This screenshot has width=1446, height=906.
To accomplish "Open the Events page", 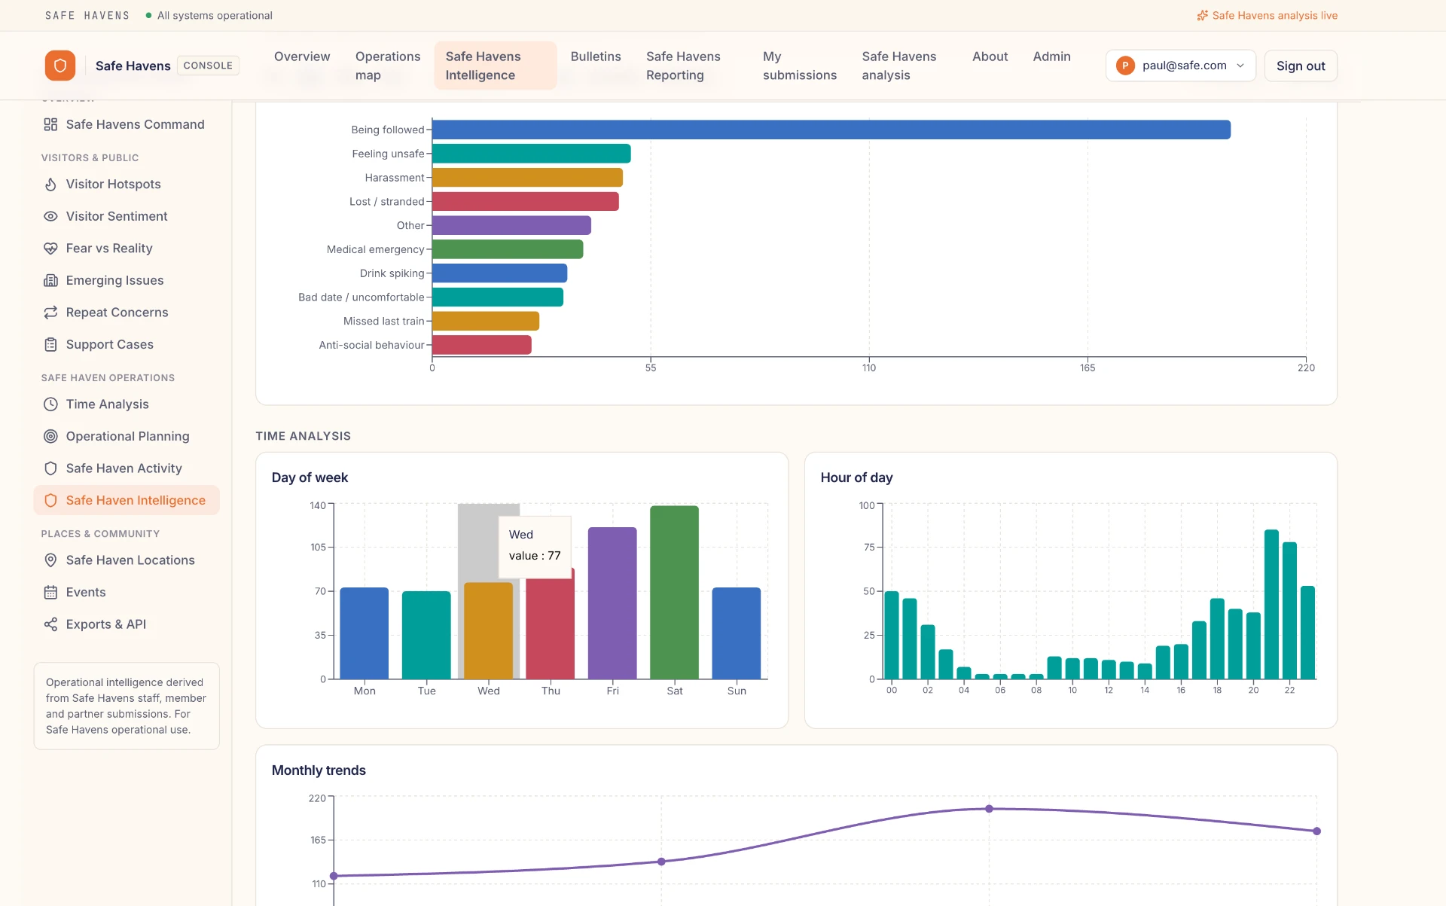I will [x=127, y=593].
